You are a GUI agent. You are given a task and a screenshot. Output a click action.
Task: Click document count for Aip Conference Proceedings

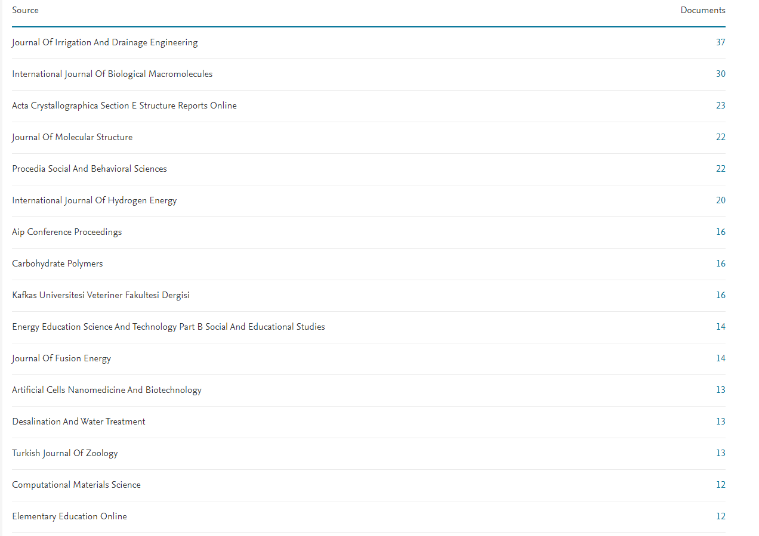pos(720,232)
